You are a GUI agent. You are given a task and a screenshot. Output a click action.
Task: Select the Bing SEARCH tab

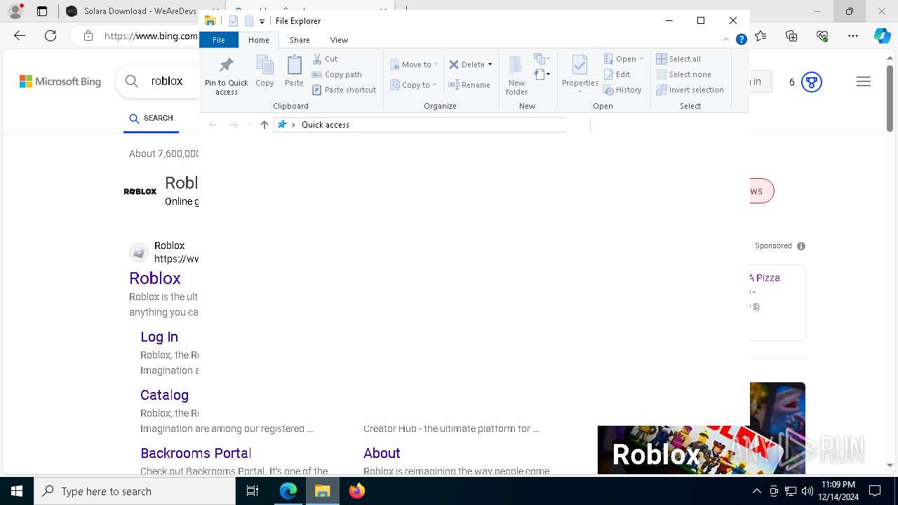(151, 119)
